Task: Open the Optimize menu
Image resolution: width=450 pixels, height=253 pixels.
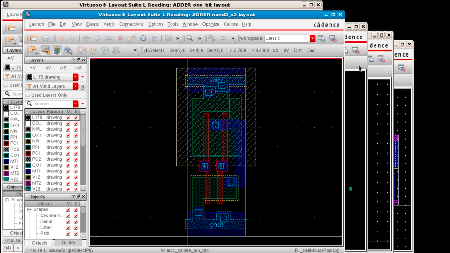Action: tap(210, 24)
